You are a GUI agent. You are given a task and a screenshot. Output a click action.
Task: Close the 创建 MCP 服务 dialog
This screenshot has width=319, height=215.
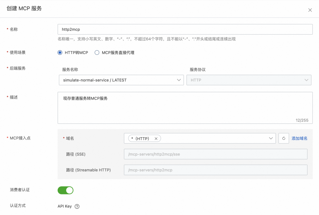[x=310, y=10]
